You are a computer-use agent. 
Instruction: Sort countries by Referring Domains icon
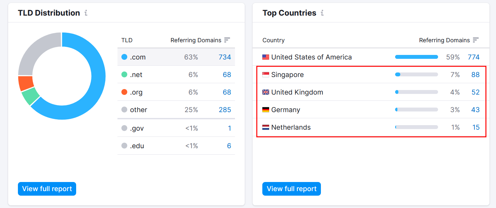pyautogui.click(x=476, y=40)
